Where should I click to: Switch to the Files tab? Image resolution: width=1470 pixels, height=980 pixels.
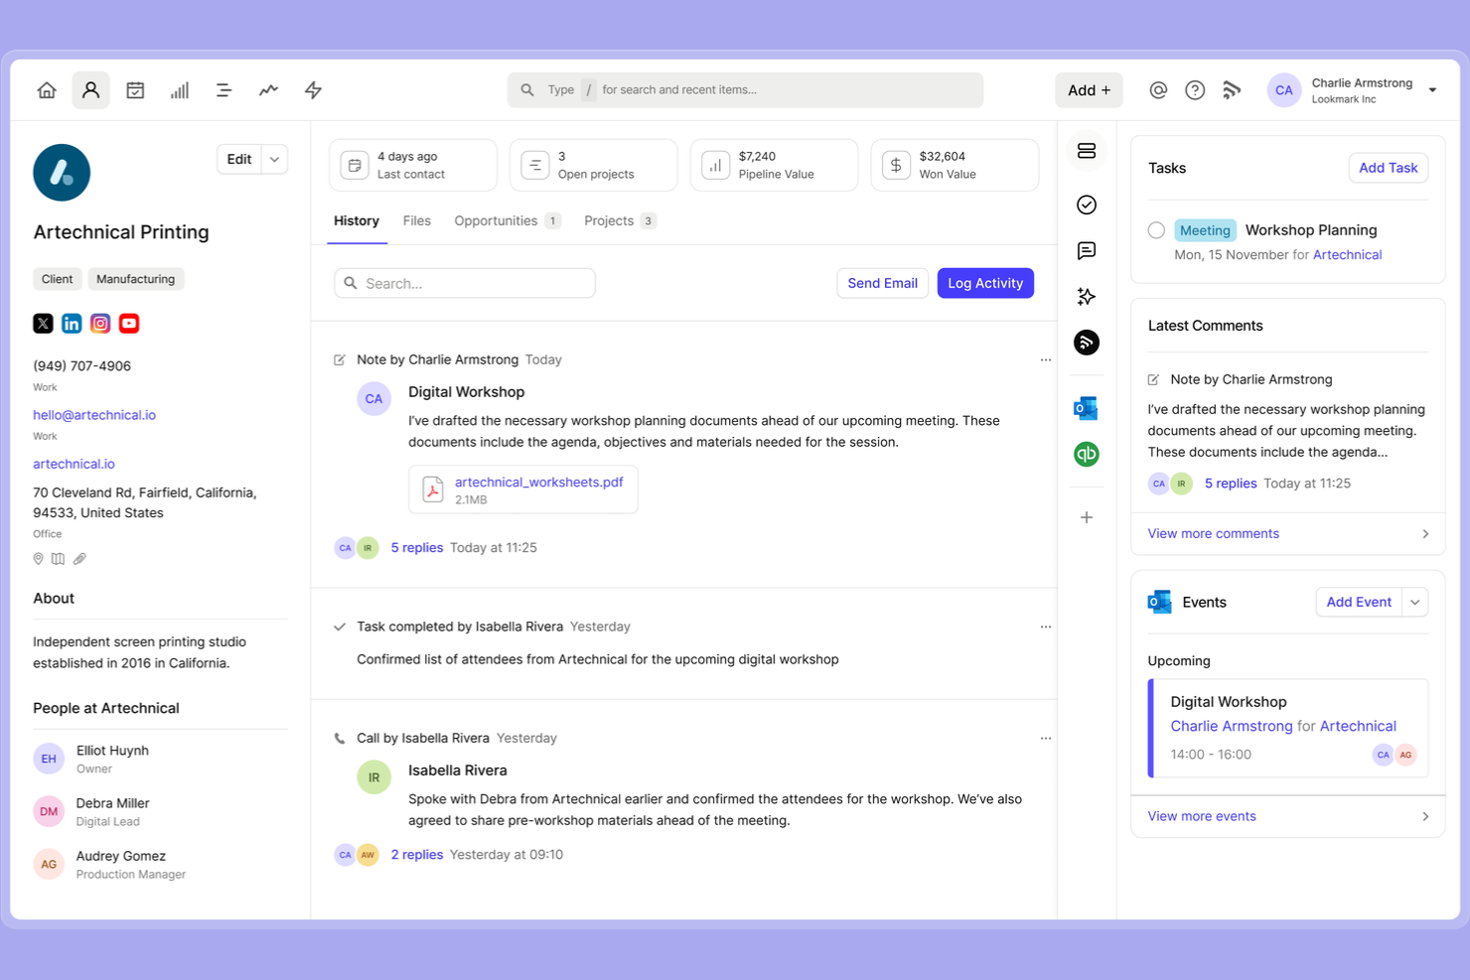click(416, 220)
